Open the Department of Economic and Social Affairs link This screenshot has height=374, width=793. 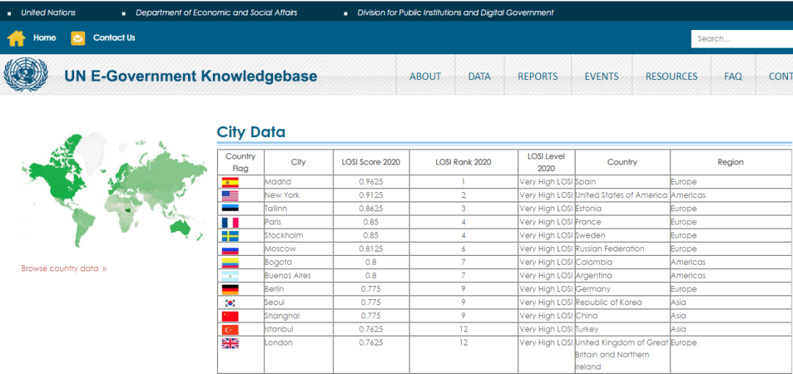217,12
